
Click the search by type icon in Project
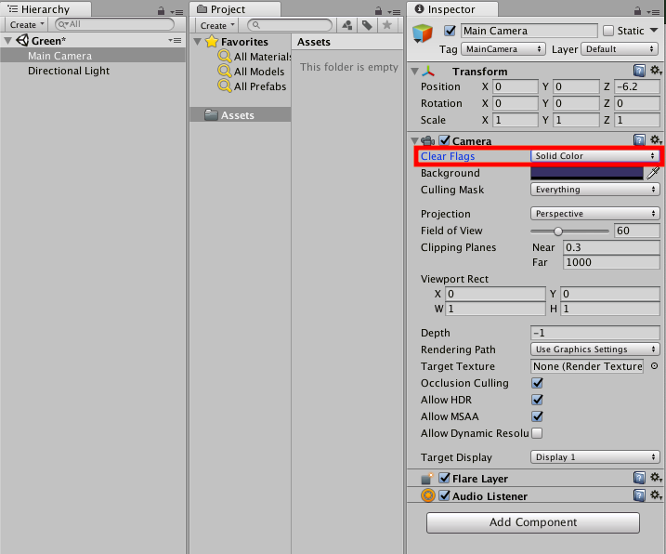click(347, 25)
